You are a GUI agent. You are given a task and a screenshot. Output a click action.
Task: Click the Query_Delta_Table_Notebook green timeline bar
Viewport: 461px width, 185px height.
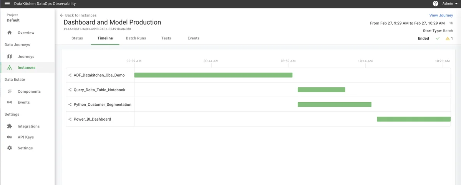click(321, 90)
